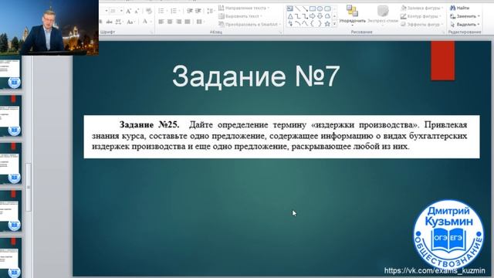This screenshot has height=278, width=494.
Task: Open 'Заливка фигуры' shape fill menu
Action: click(x=422, y=8)
